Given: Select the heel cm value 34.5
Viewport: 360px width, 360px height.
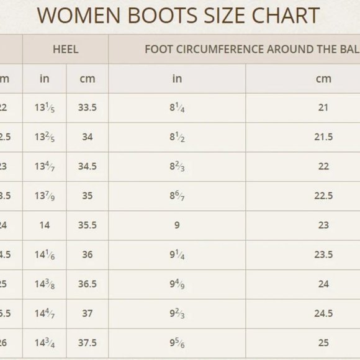Looking at the screenshot, I should tap(88, 166).
